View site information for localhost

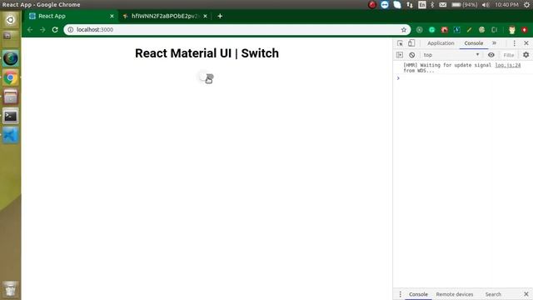[70, 30]
